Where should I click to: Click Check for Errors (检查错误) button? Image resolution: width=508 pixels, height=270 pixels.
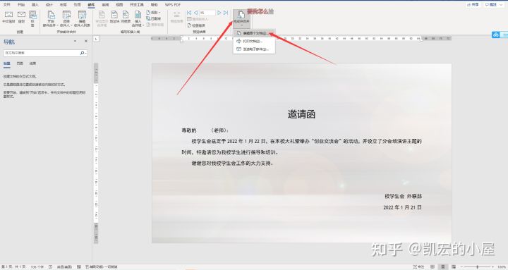196,25
